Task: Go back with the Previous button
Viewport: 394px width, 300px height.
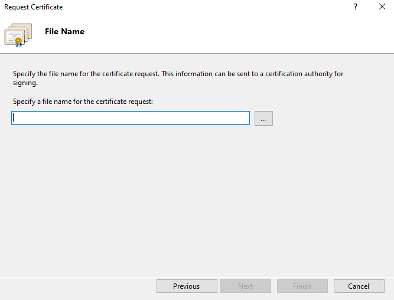Action: (187, 286)
